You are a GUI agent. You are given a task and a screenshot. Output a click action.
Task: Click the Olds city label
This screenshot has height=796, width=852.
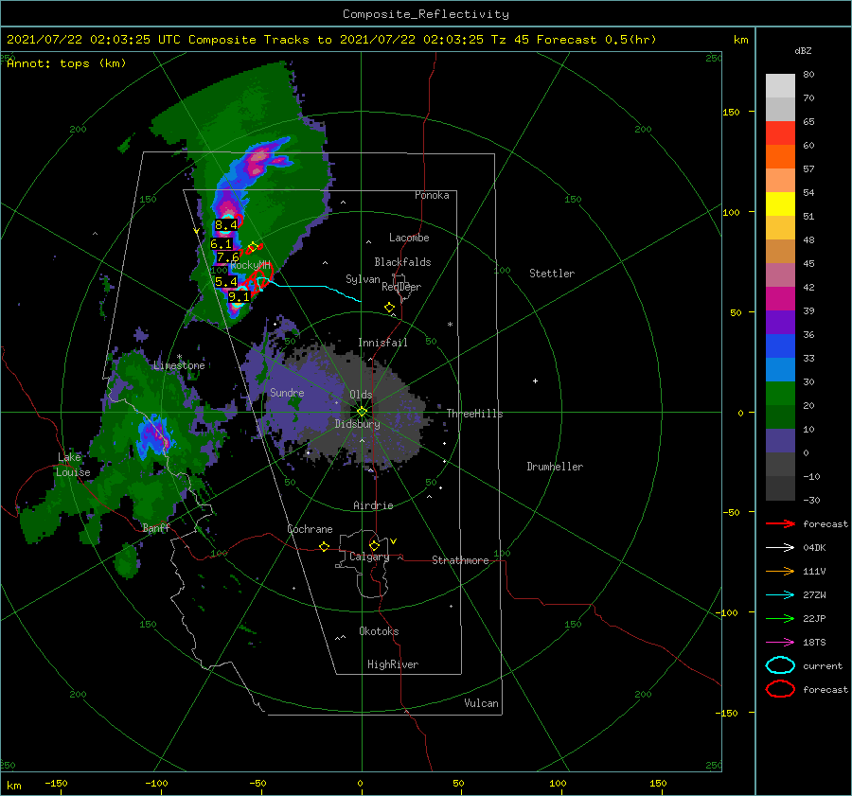[x=361, y=395]
